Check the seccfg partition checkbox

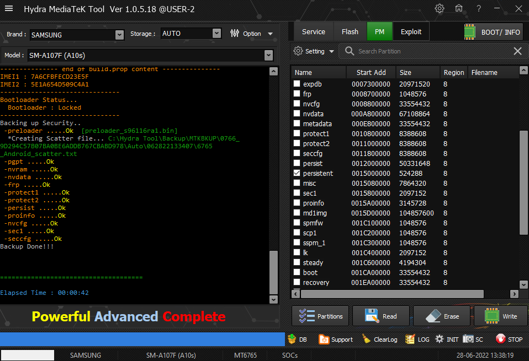(297, 153)
